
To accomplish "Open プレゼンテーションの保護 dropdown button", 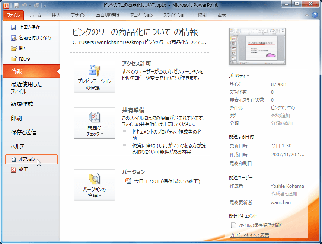I will tap(95, 77).
